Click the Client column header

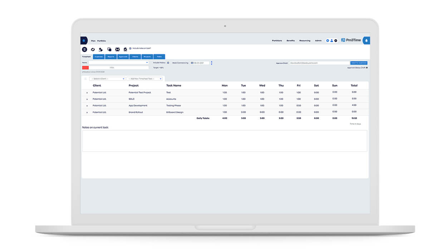point(97,86)
